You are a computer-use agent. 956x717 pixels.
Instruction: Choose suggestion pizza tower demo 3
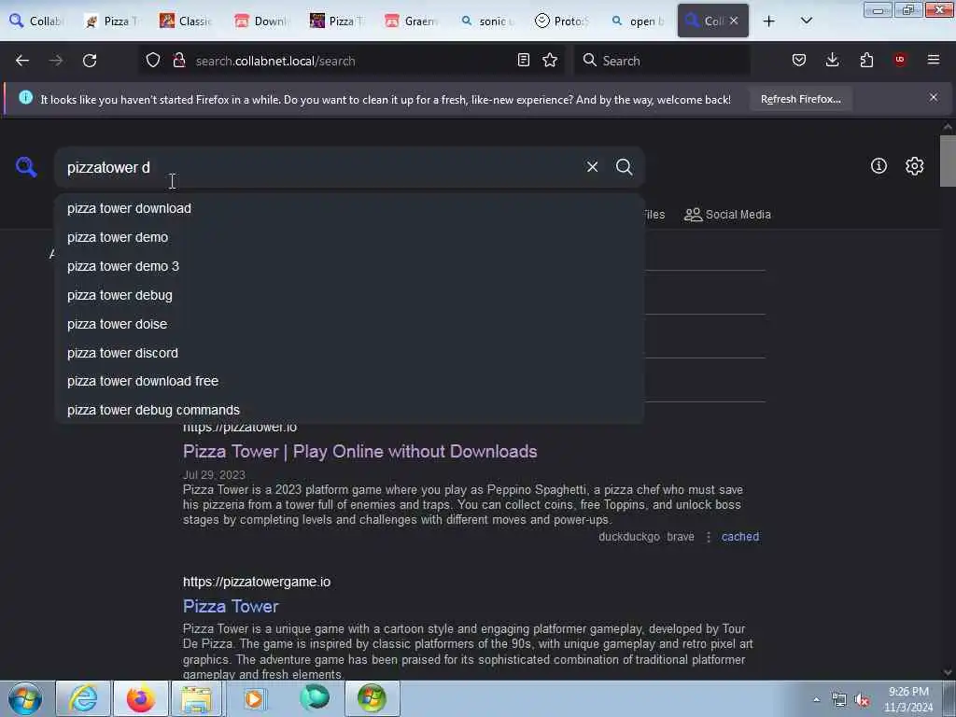[349, 266]
